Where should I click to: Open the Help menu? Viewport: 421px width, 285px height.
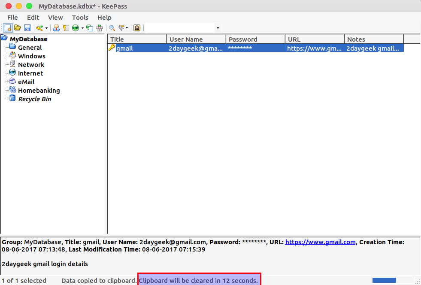[x=104, y=18]
